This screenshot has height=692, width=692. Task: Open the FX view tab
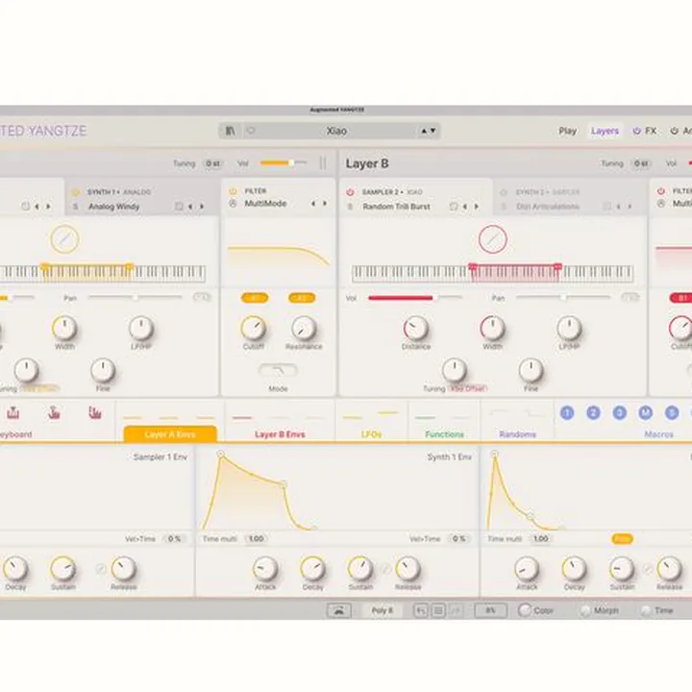click(x=651, y=131)
